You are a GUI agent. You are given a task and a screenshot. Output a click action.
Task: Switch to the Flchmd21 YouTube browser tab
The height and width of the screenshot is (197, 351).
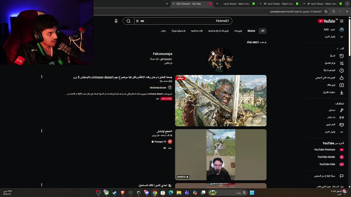[x=192, y=4]
